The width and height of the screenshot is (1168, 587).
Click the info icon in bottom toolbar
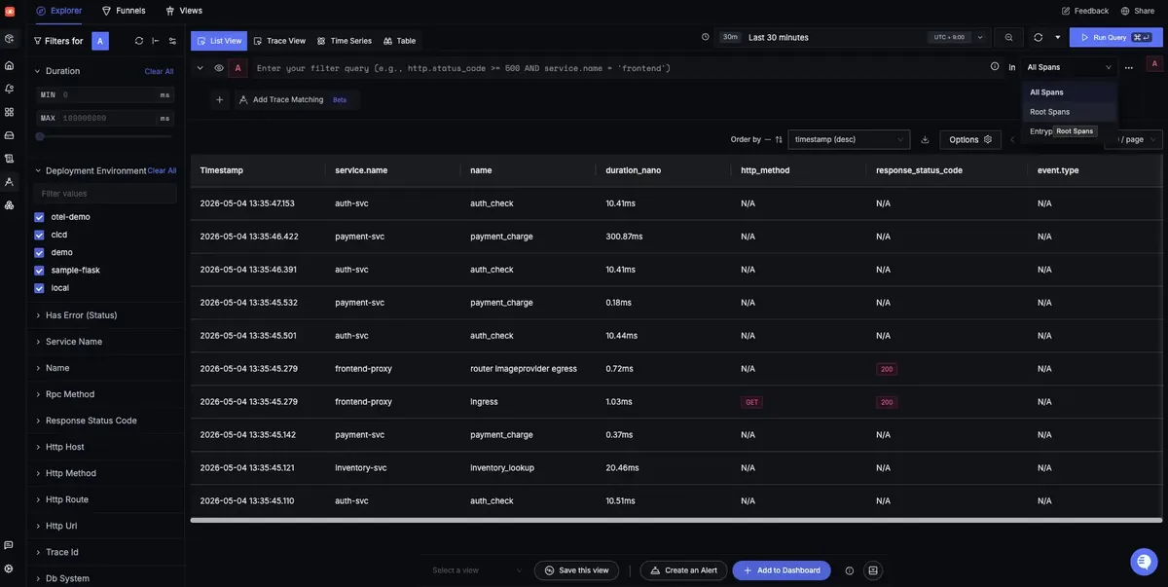click(x=850, y=570)
